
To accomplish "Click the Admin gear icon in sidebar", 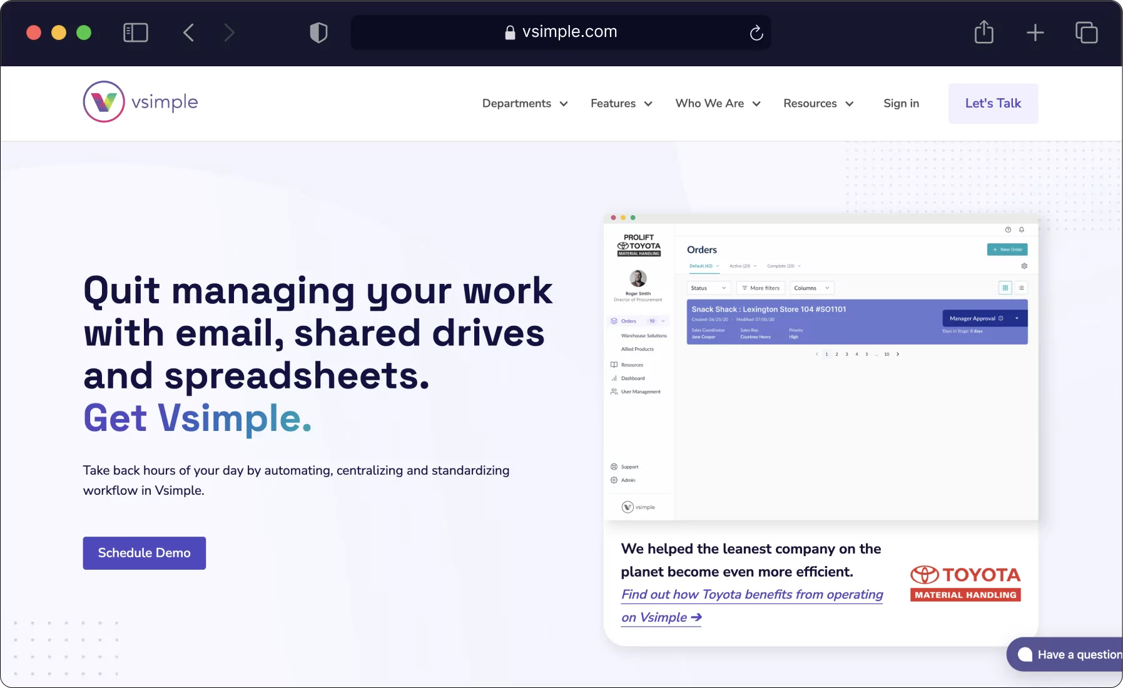I will click(x=614, y=480).
